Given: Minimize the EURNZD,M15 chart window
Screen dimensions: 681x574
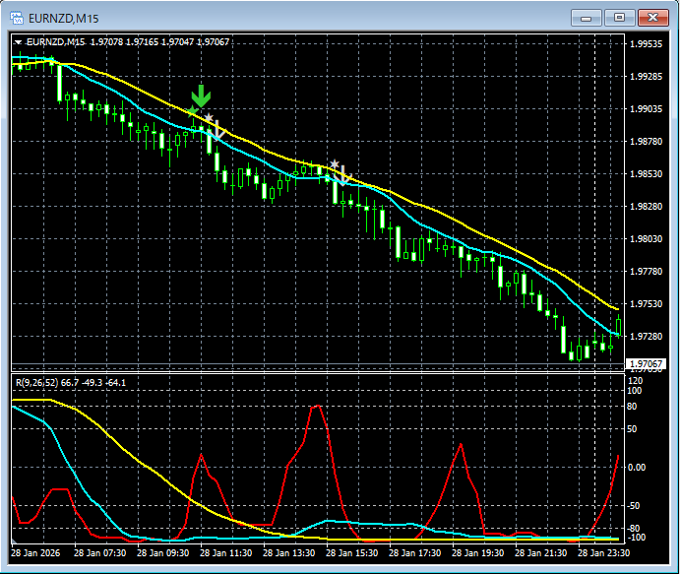Looking at the screenshot, I should pos(588,17).
